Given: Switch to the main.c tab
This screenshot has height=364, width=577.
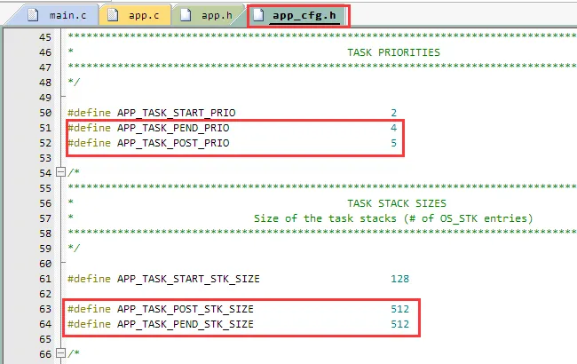Looking at the screenshot, I should click(67, 15).
